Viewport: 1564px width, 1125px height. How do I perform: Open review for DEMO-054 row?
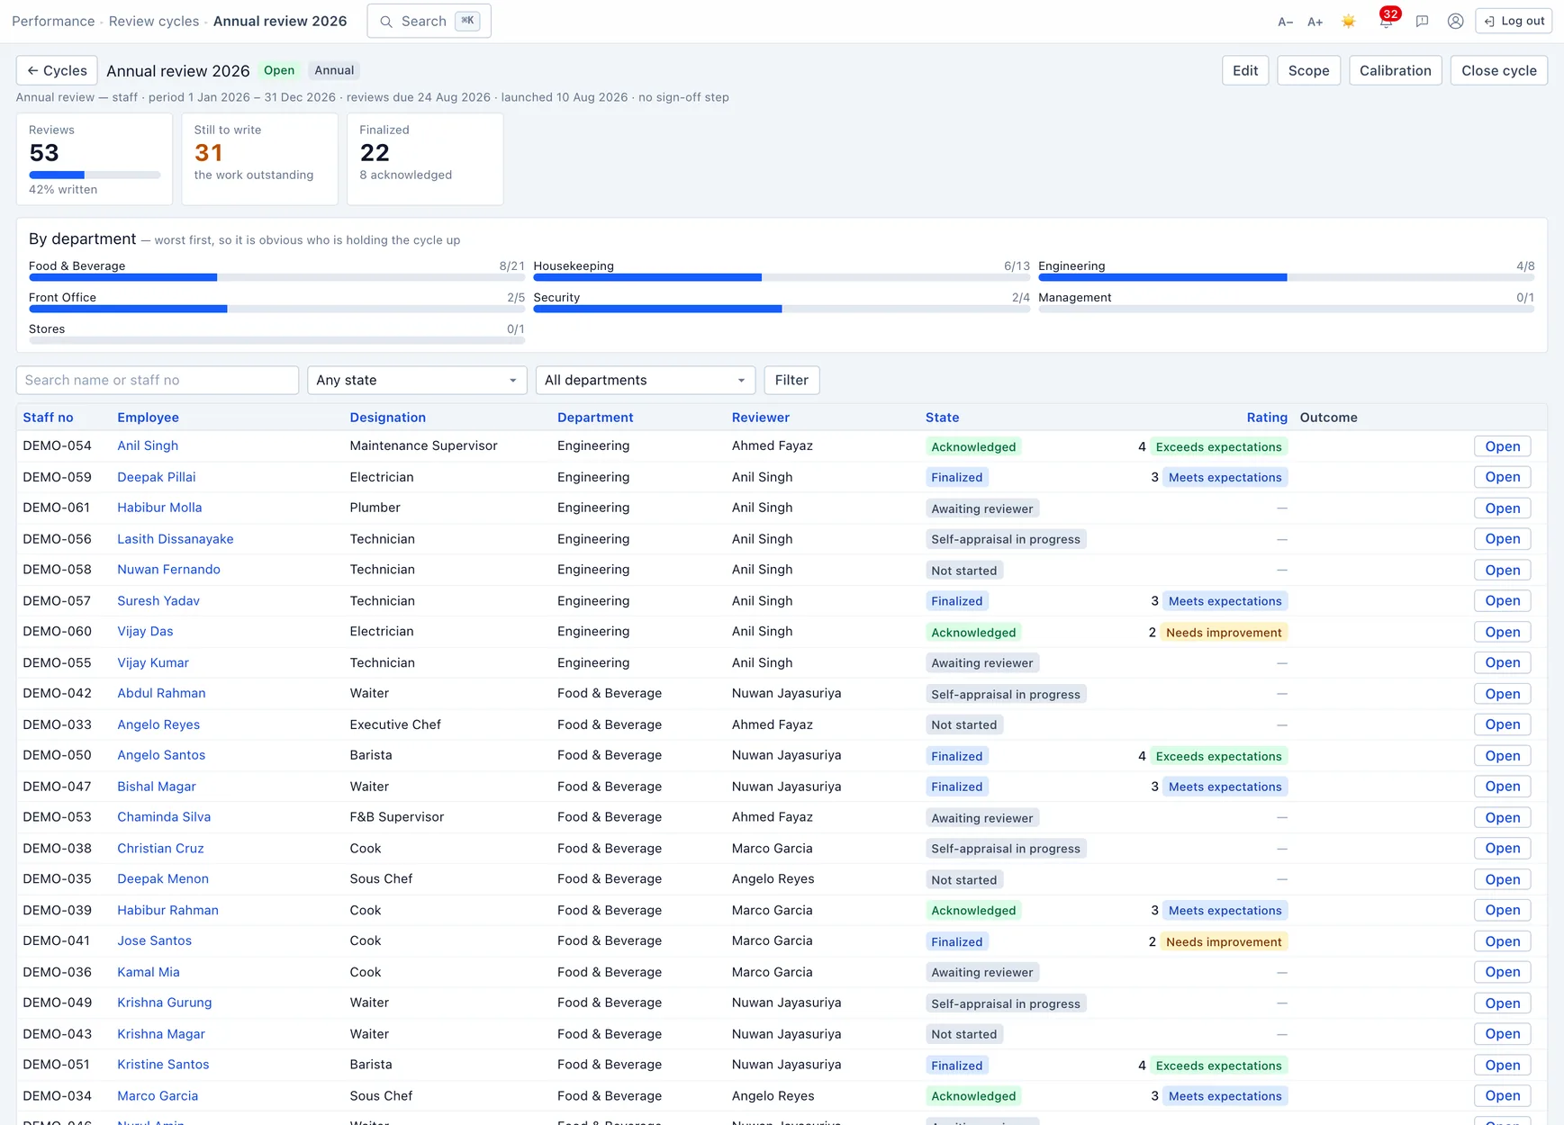pyautogui.click(x=1502, y=446)
